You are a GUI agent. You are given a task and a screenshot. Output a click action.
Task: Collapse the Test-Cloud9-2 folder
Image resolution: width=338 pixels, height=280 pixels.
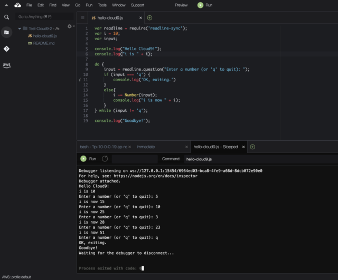(20, 28)
